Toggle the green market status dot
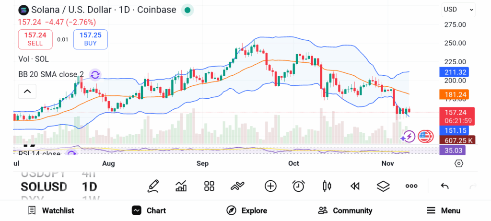 coord(188,10)
